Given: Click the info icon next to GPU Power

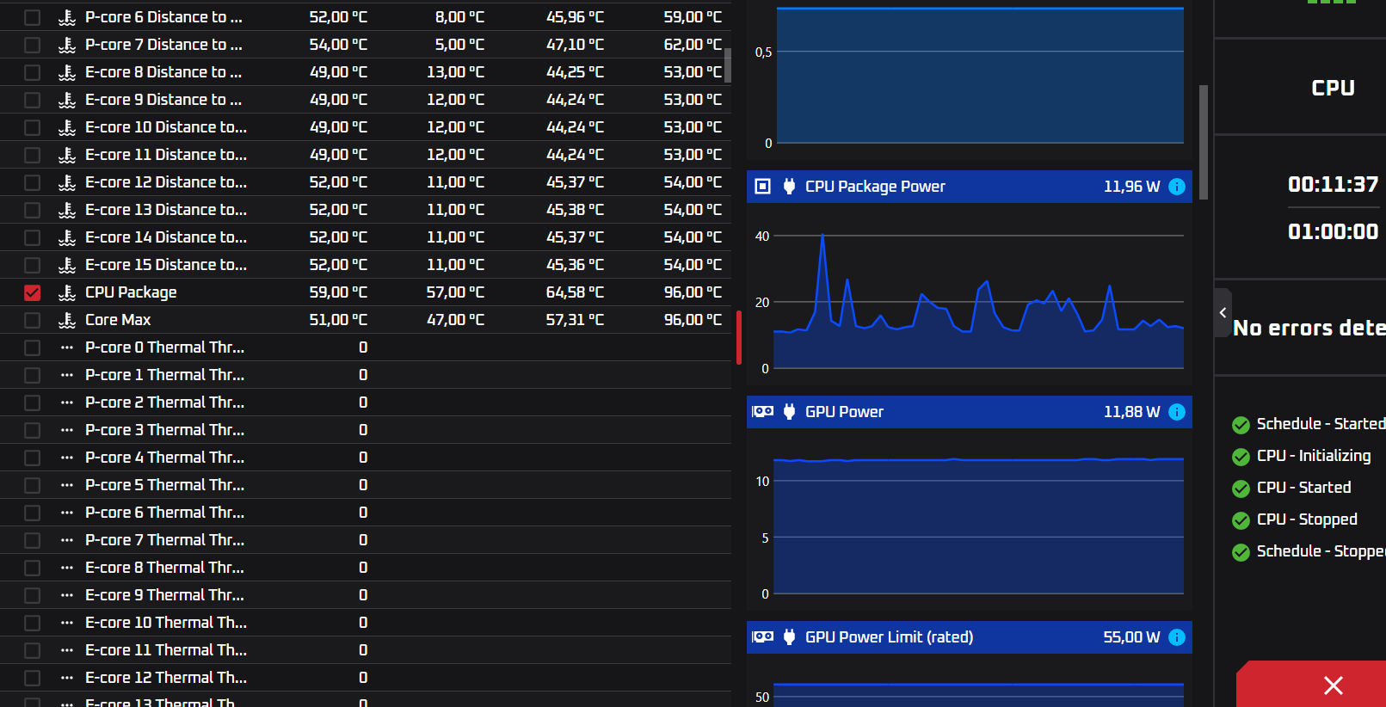Looking at the screenshot, I should 1177,412.
